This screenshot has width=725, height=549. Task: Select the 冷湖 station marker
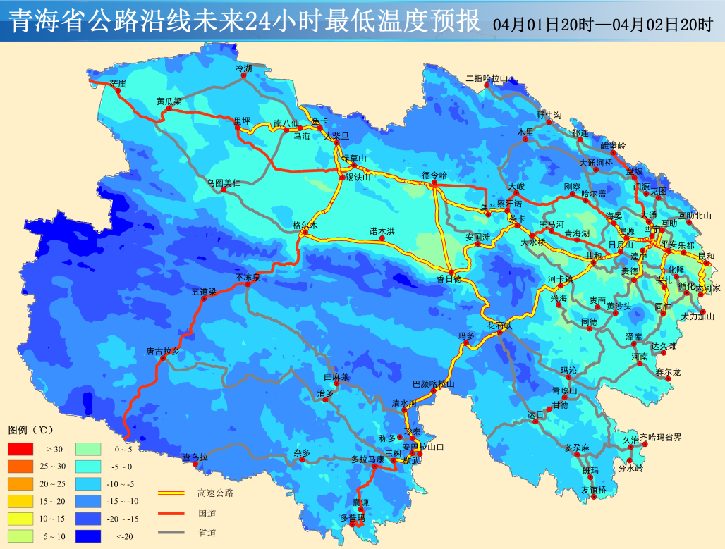click(245, 75)
